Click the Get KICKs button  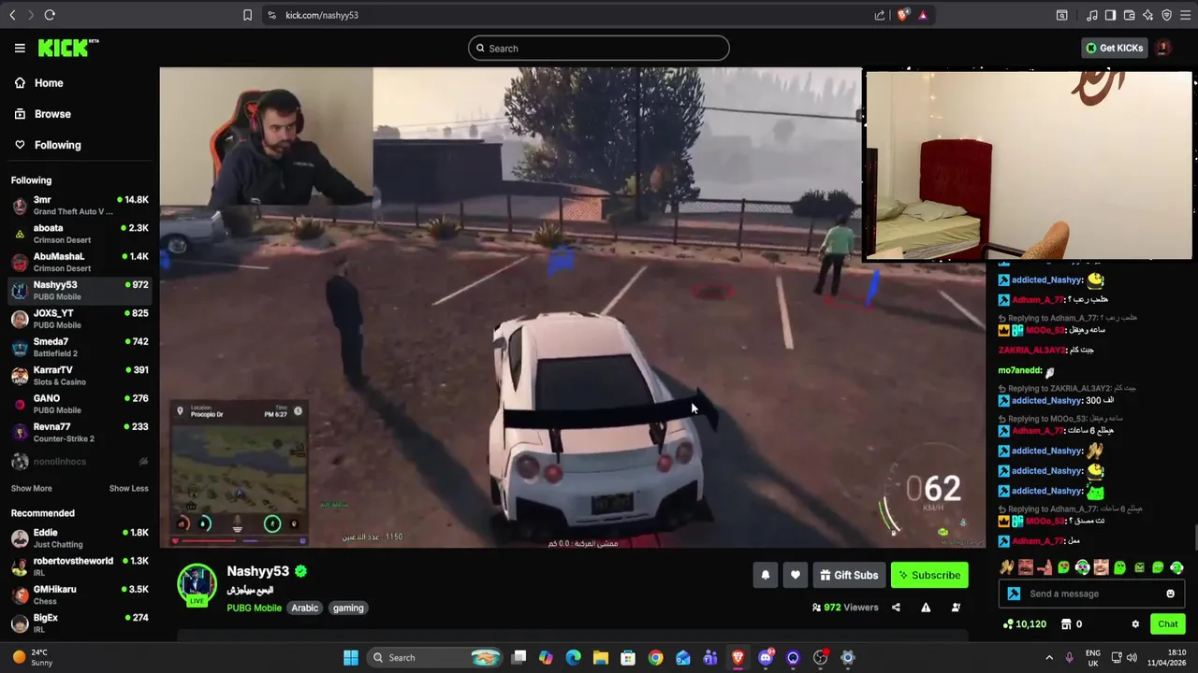(1114, 48)
